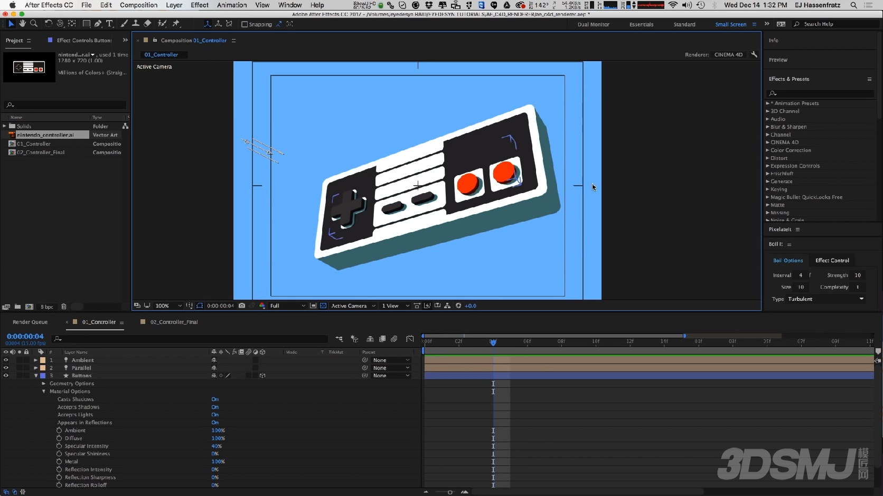The width and height of the screenshot is (883, 496).
Task: Enable the Snapping checkbox
Action: tap(245, 24)
